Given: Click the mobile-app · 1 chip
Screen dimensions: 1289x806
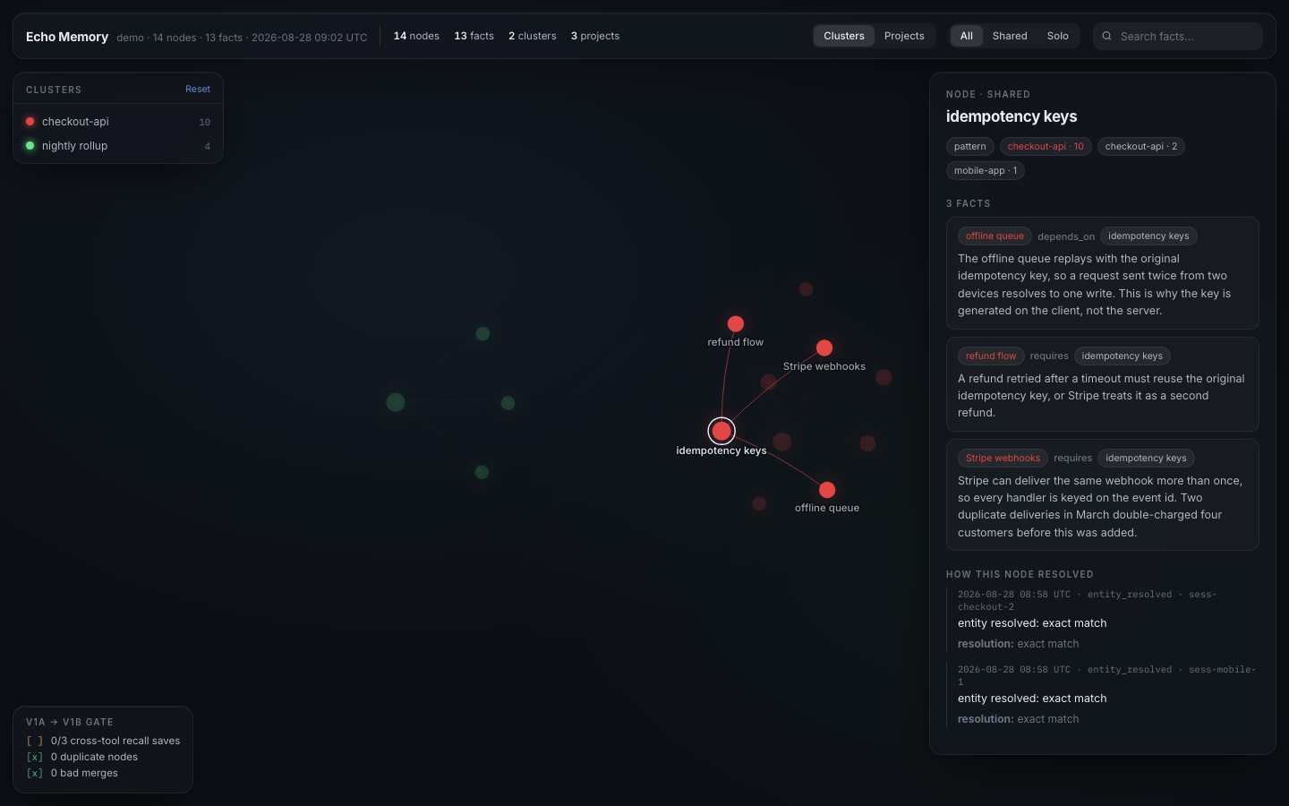Looking at the screenshot, I should (986, 170).
